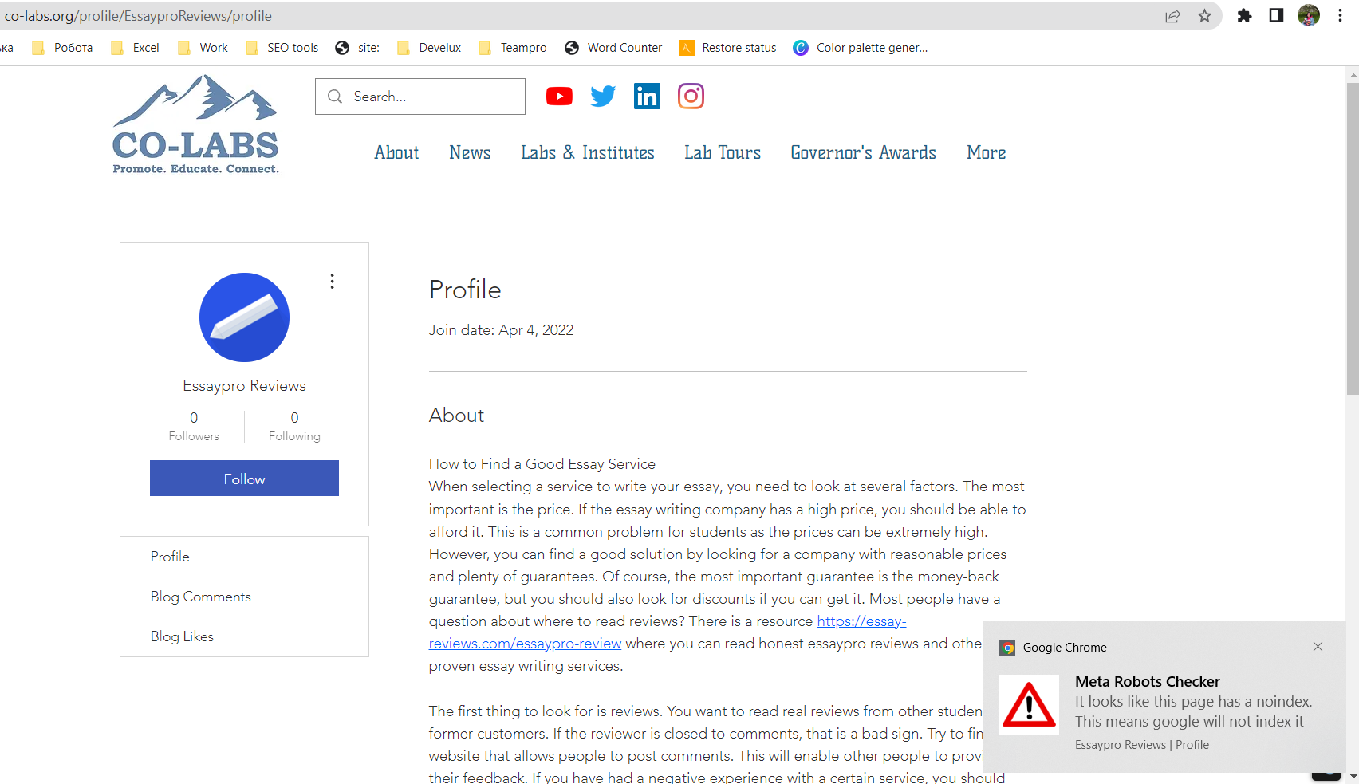
Task: Click the Join date: Apr 4, 2022 text
Action: [x=501, y=330]
